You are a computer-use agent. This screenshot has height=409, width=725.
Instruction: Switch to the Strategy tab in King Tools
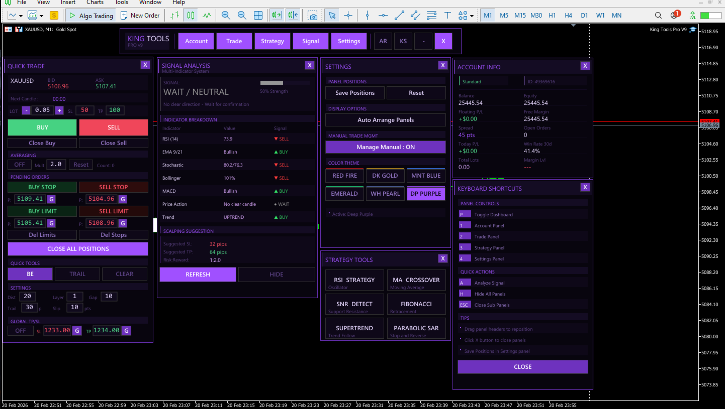(272, 41)
